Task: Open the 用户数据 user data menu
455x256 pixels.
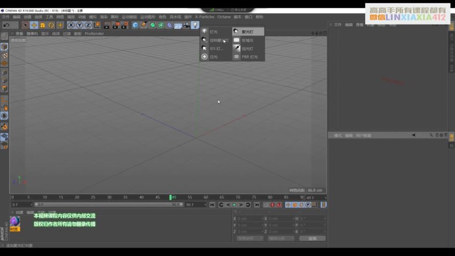Action: pyautogui.click(x=363, y=135)
